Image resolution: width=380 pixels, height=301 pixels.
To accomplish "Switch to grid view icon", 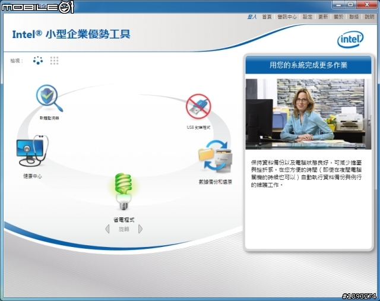I will [54, 61].
